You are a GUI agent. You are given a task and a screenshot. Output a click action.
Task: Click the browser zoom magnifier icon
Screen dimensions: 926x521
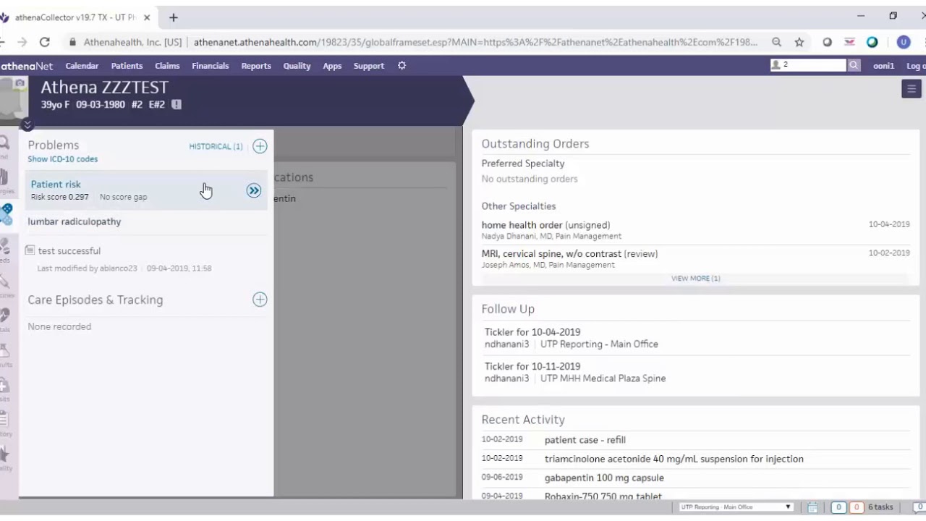[x=776, y=43]
